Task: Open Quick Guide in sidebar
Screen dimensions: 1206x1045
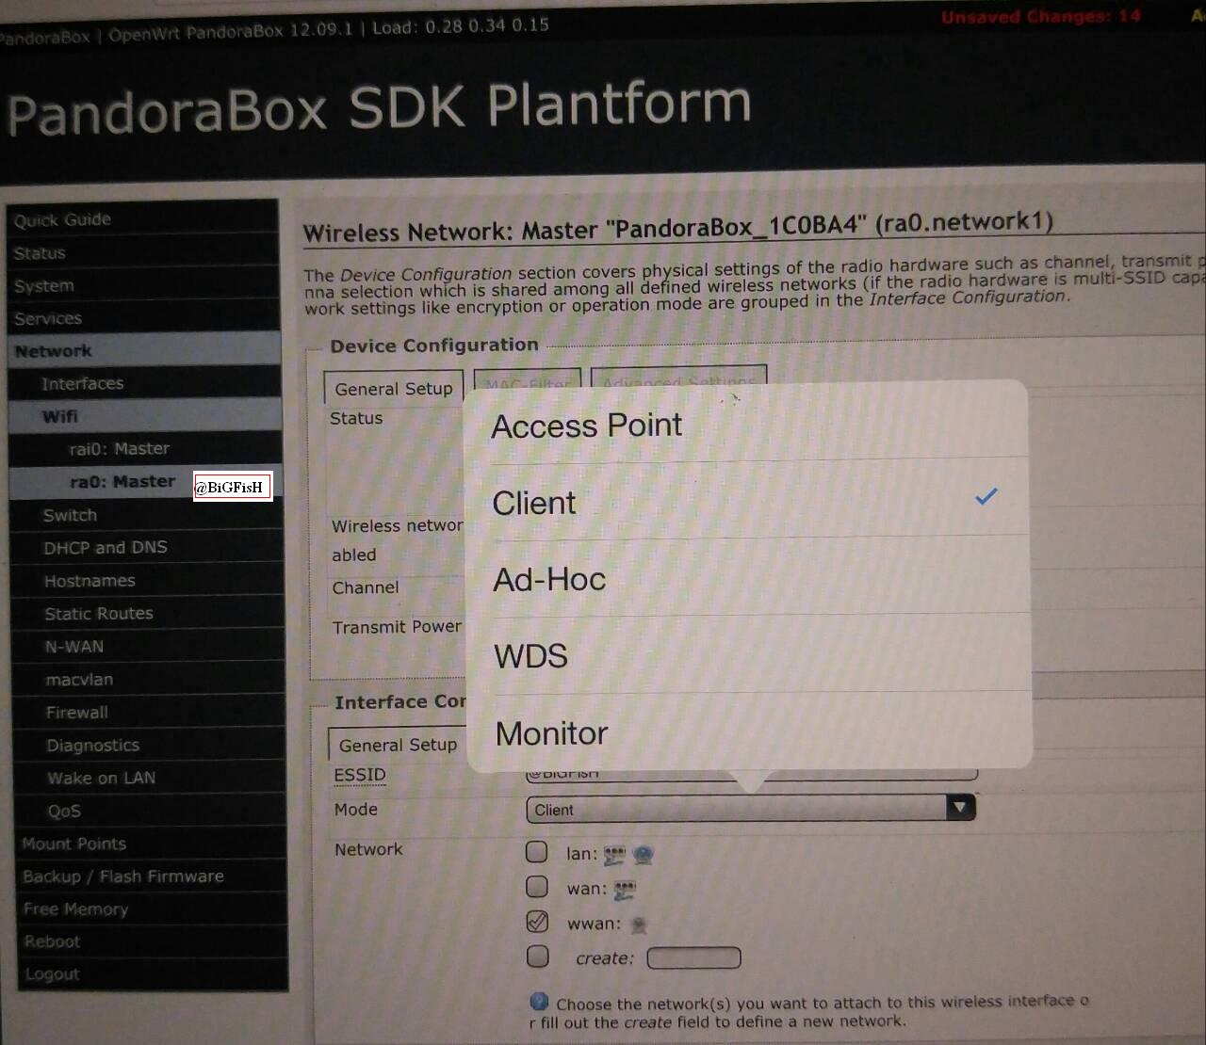Action: 143,219
